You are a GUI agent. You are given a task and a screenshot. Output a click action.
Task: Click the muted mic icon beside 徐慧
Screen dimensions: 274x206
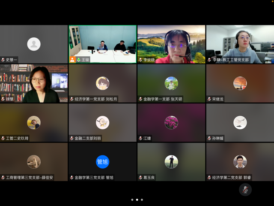pyautogui.click(x=3, y=99)
